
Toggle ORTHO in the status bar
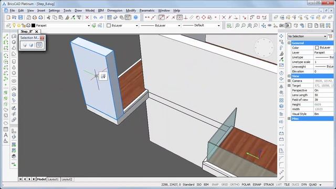coord(235,184)
